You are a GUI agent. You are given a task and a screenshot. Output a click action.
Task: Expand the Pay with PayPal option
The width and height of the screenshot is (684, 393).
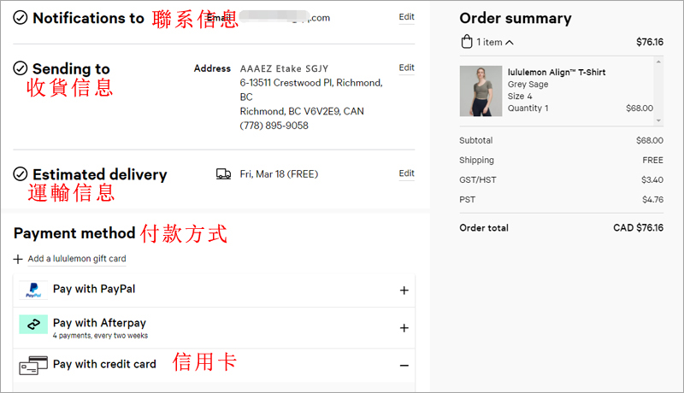[404, 290]
